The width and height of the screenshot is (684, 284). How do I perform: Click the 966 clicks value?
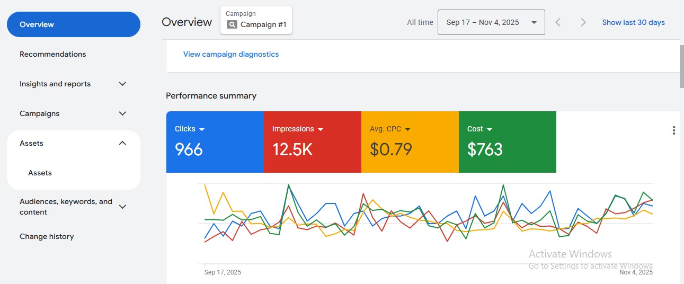tap(189, 149)
